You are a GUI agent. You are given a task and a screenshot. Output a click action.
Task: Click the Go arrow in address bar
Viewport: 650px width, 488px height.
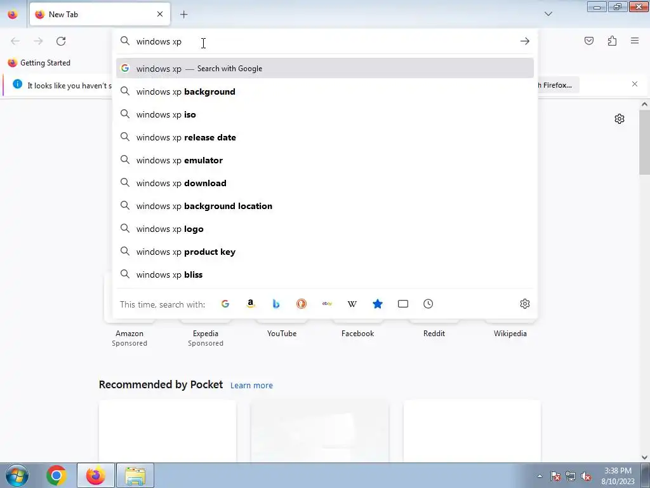click(x=525, y=41)
